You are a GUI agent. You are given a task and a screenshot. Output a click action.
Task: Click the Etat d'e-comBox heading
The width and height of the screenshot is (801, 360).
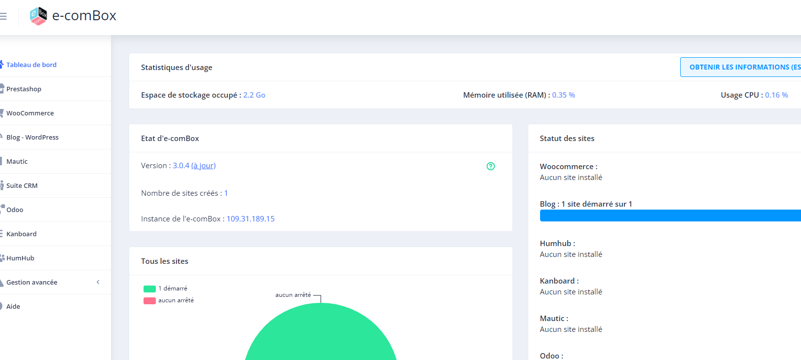170,139
